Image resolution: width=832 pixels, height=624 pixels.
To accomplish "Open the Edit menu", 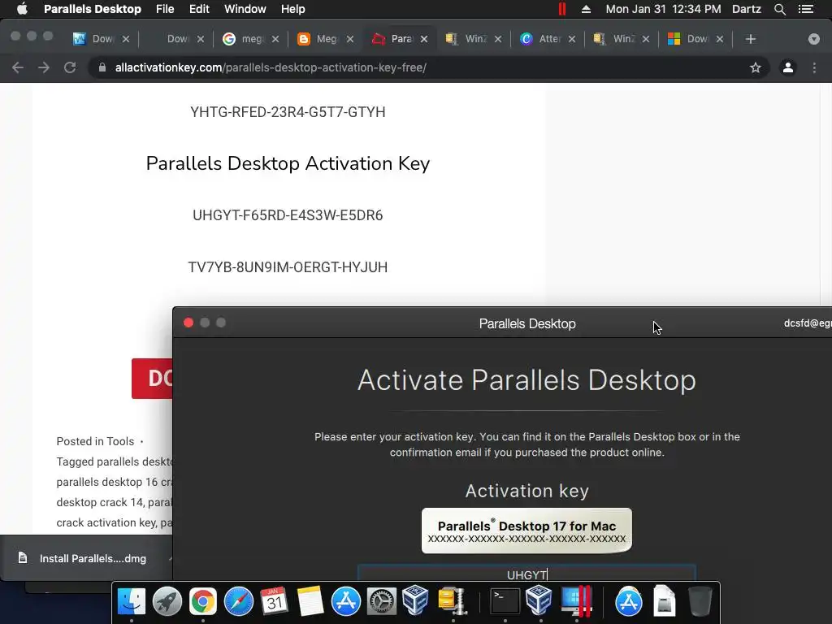I will (199, 9).
